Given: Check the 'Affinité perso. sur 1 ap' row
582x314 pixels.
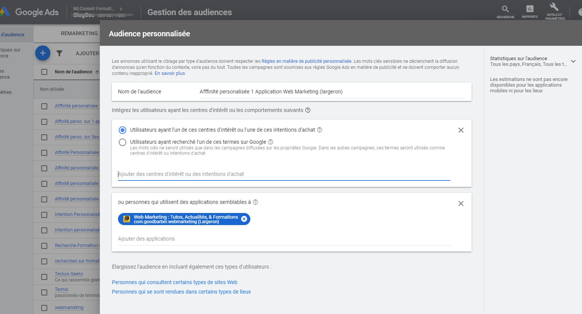Looking at the screenshot, I should (44, 122).
